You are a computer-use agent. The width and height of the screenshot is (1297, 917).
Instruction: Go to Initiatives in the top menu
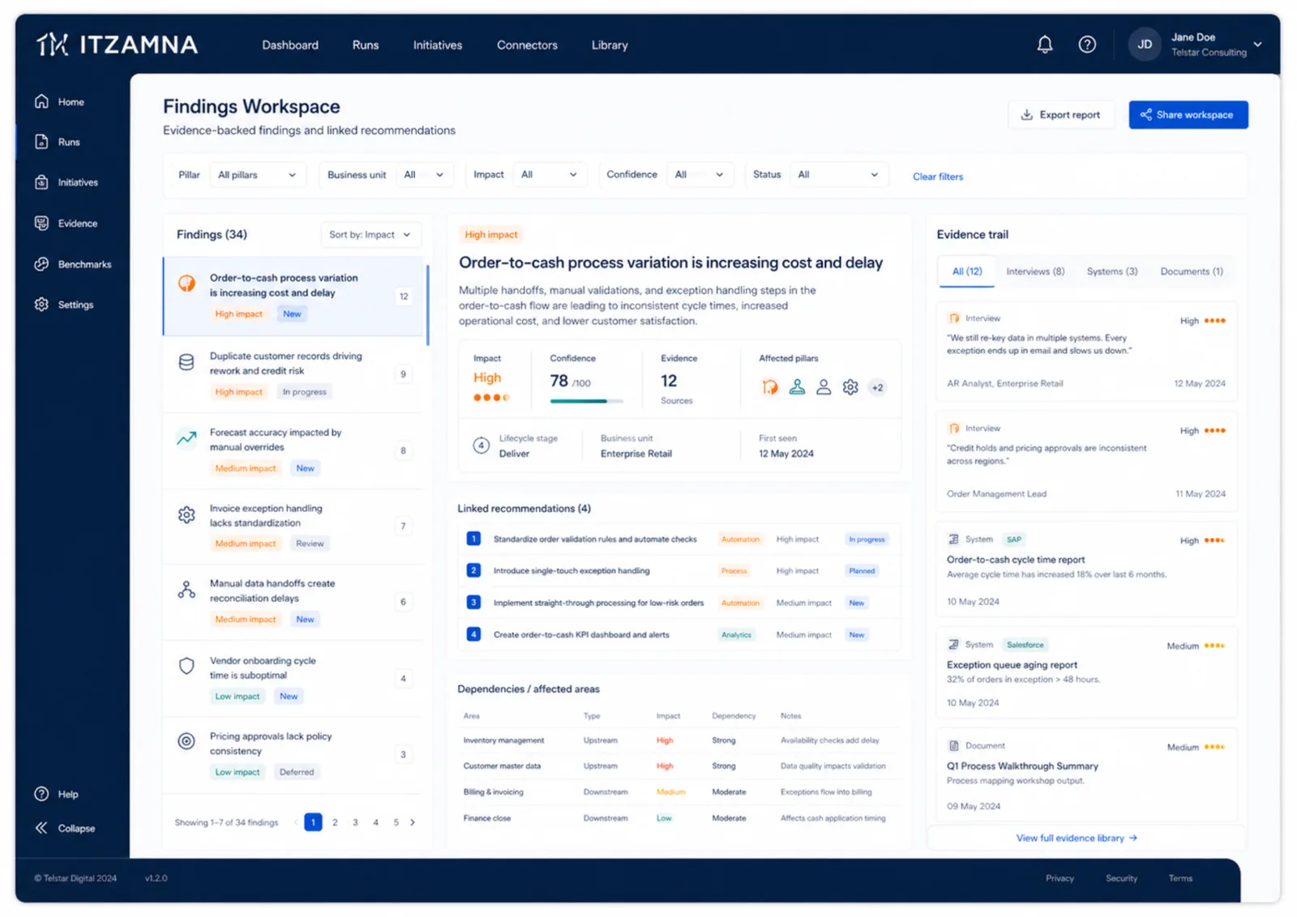(438, 45)
